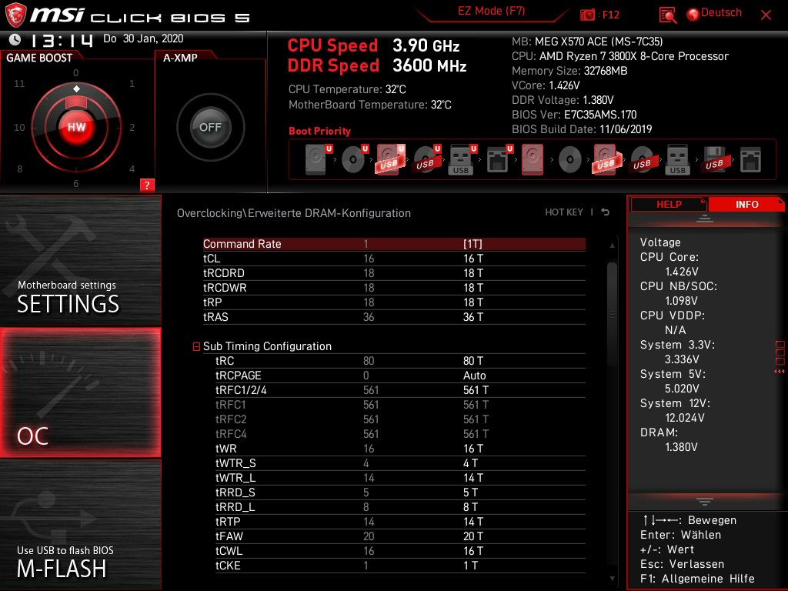Select the UEFI network boot device icon
Viewport: 788px width, 591px height.
[x=499, y=159]
